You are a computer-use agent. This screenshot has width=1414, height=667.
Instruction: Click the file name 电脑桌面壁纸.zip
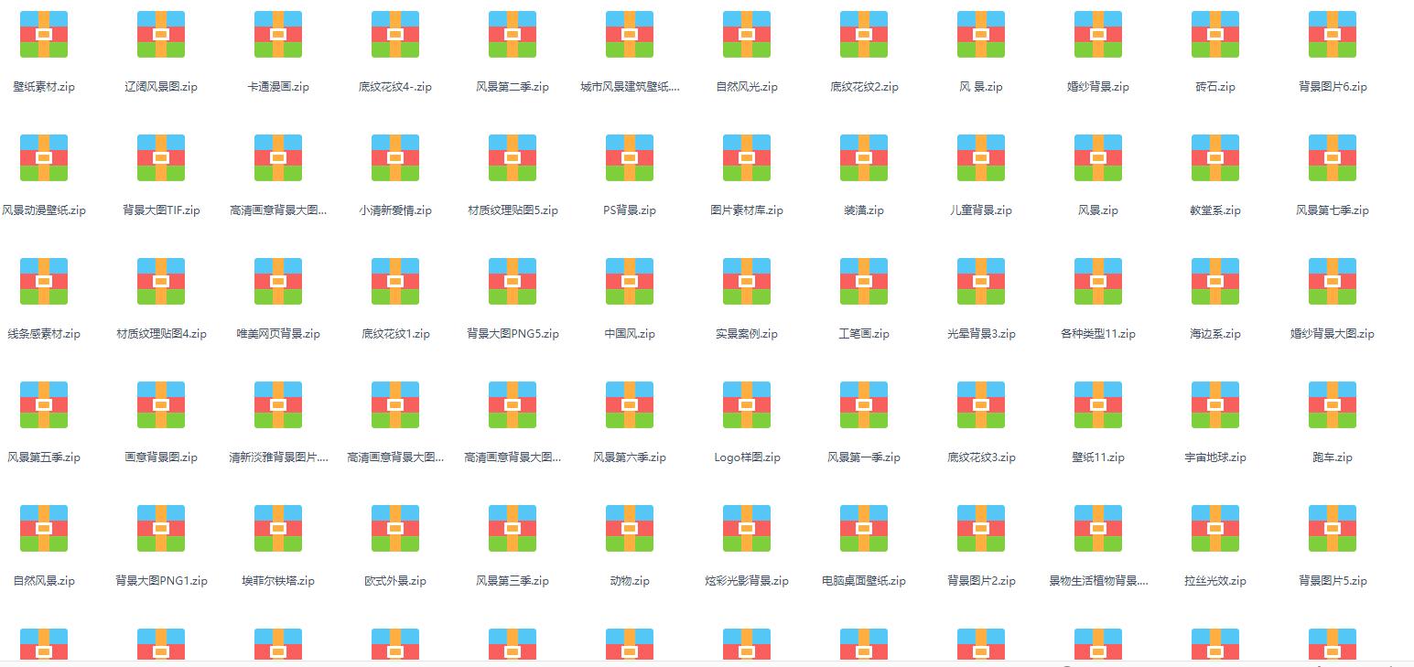click(864, 581)
